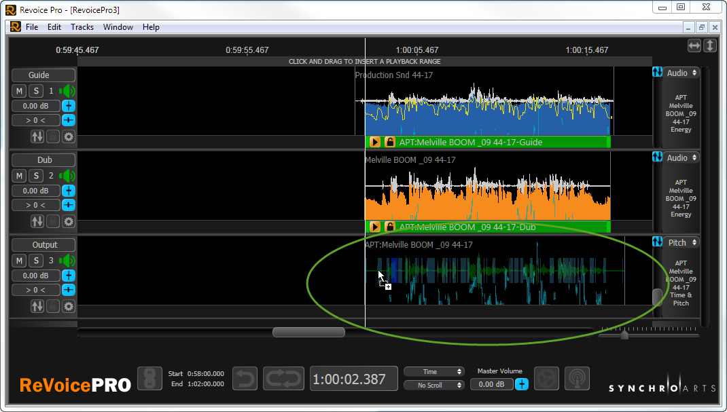Click the loop playback button
This screenshot has height=412, width=727.
tap(283, 379)
